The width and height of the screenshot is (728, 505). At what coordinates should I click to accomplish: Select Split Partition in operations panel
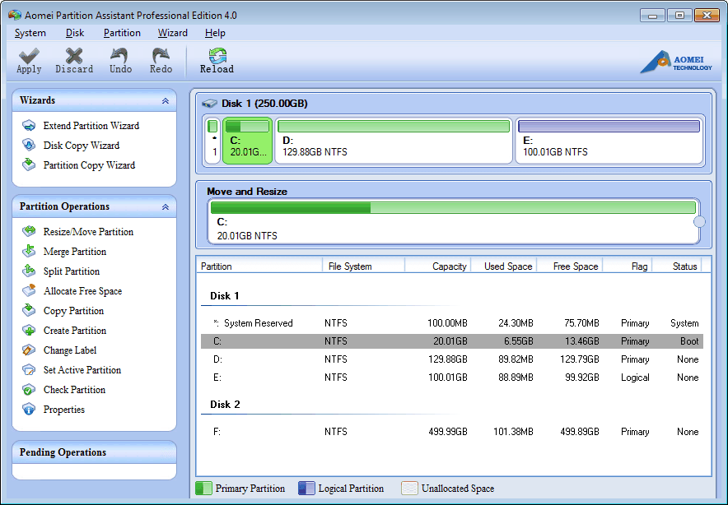point(71,271)
